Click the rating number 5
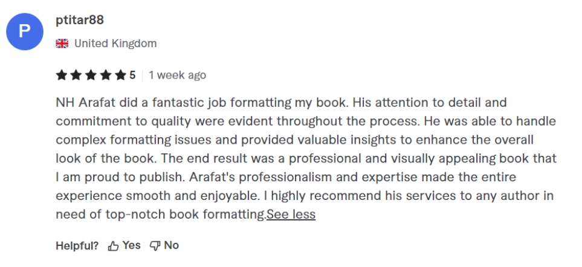The width and height of the screenshot is (582, 267). tap(132, 76)
